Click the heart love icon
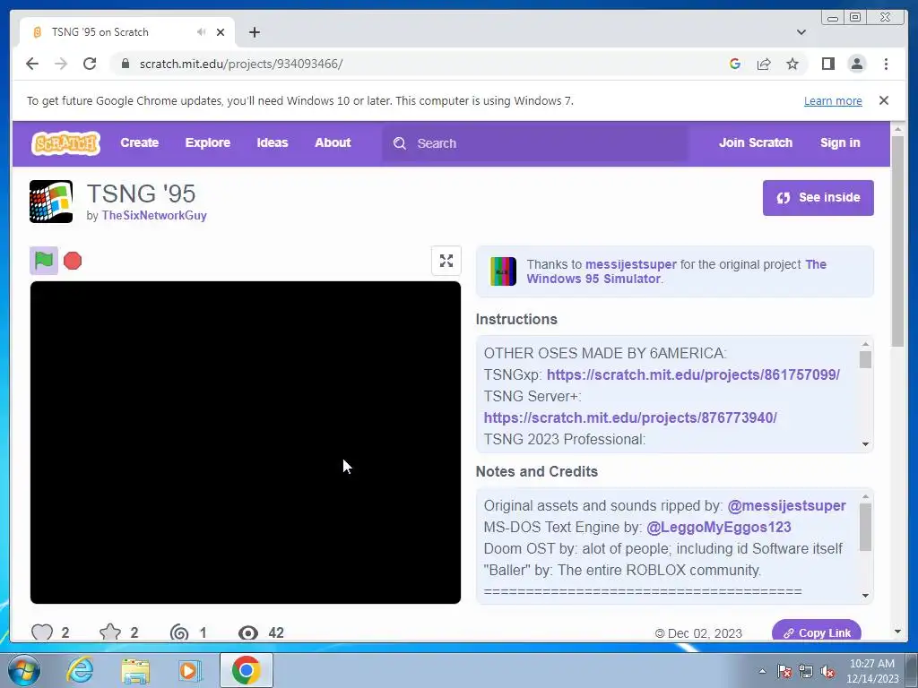 pyautogui.click(x=41, y=632)
